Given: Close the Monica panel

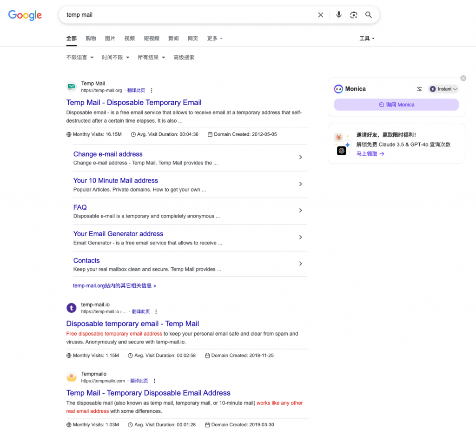Looking at the screenshot, I should pyautogui.click(x=463, y=79).
